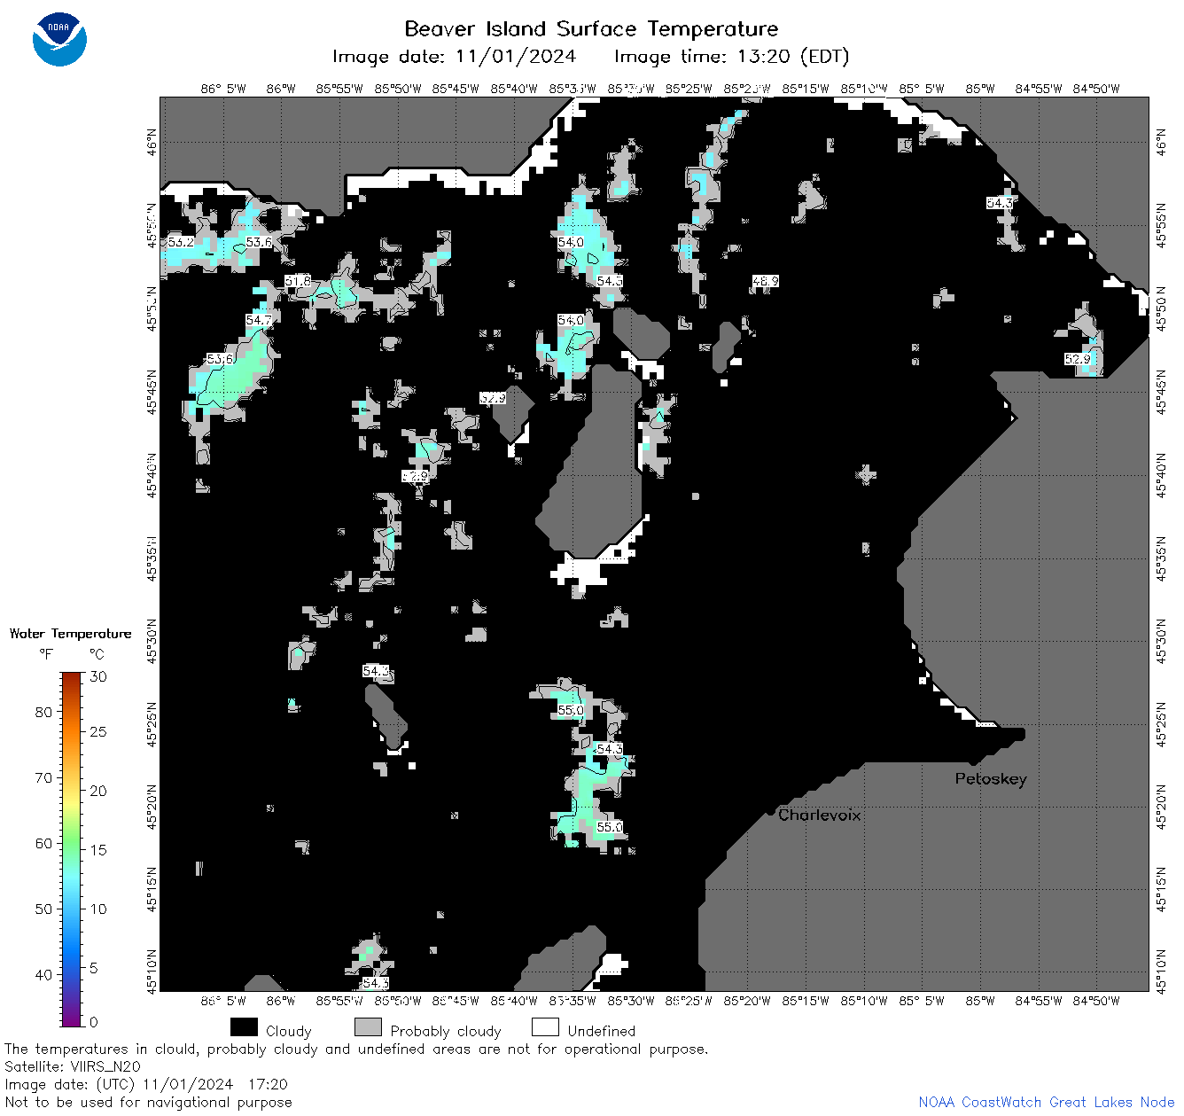Click the 5 Celsius tick label
Viewport: 1184px width, 1116px height.
pos(94,968)
